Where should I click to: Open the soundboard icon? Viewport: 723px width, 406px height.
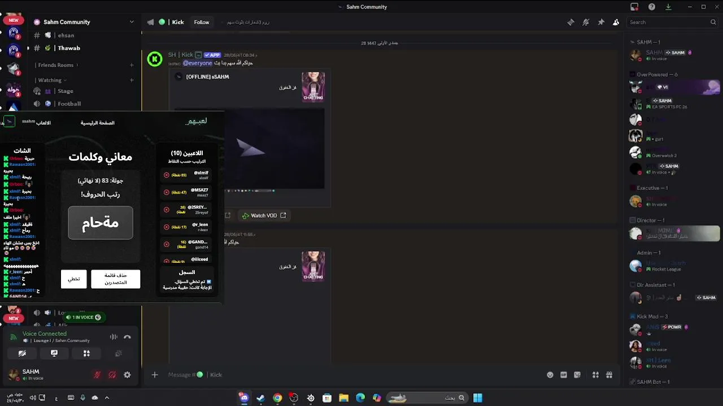tap(119, 354)
